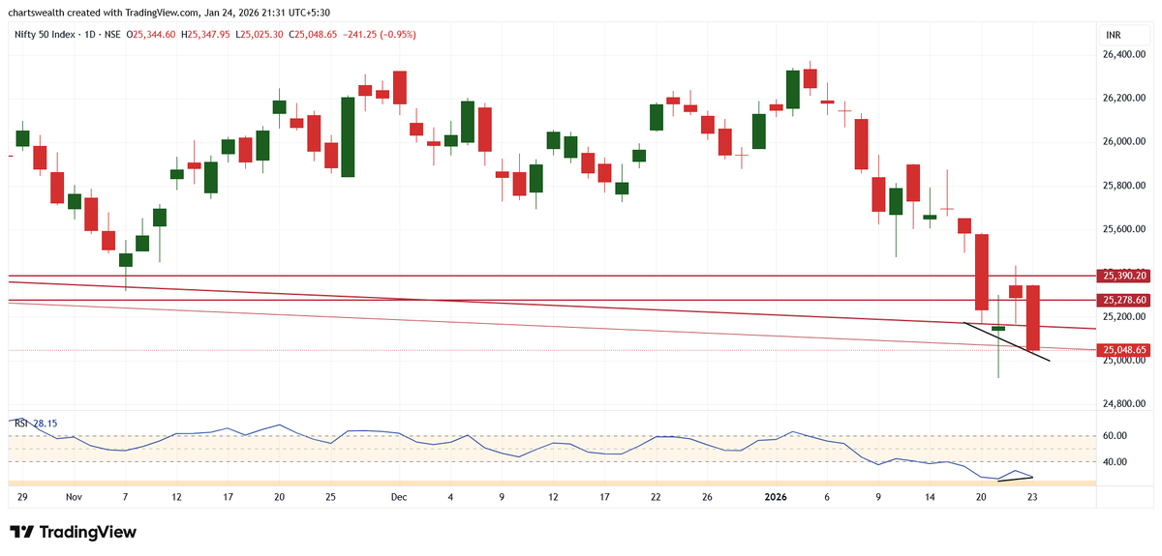Click the 22 label on the date axis

656,496
